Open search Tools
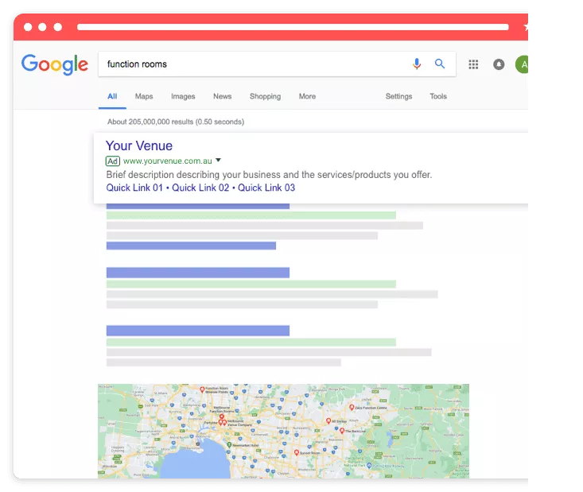 click(438, 96)
